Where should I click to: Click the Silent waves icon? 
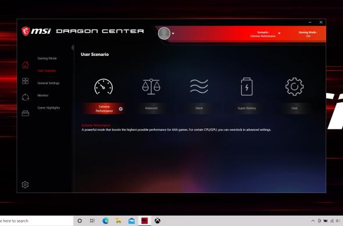(x=199, y=87)
